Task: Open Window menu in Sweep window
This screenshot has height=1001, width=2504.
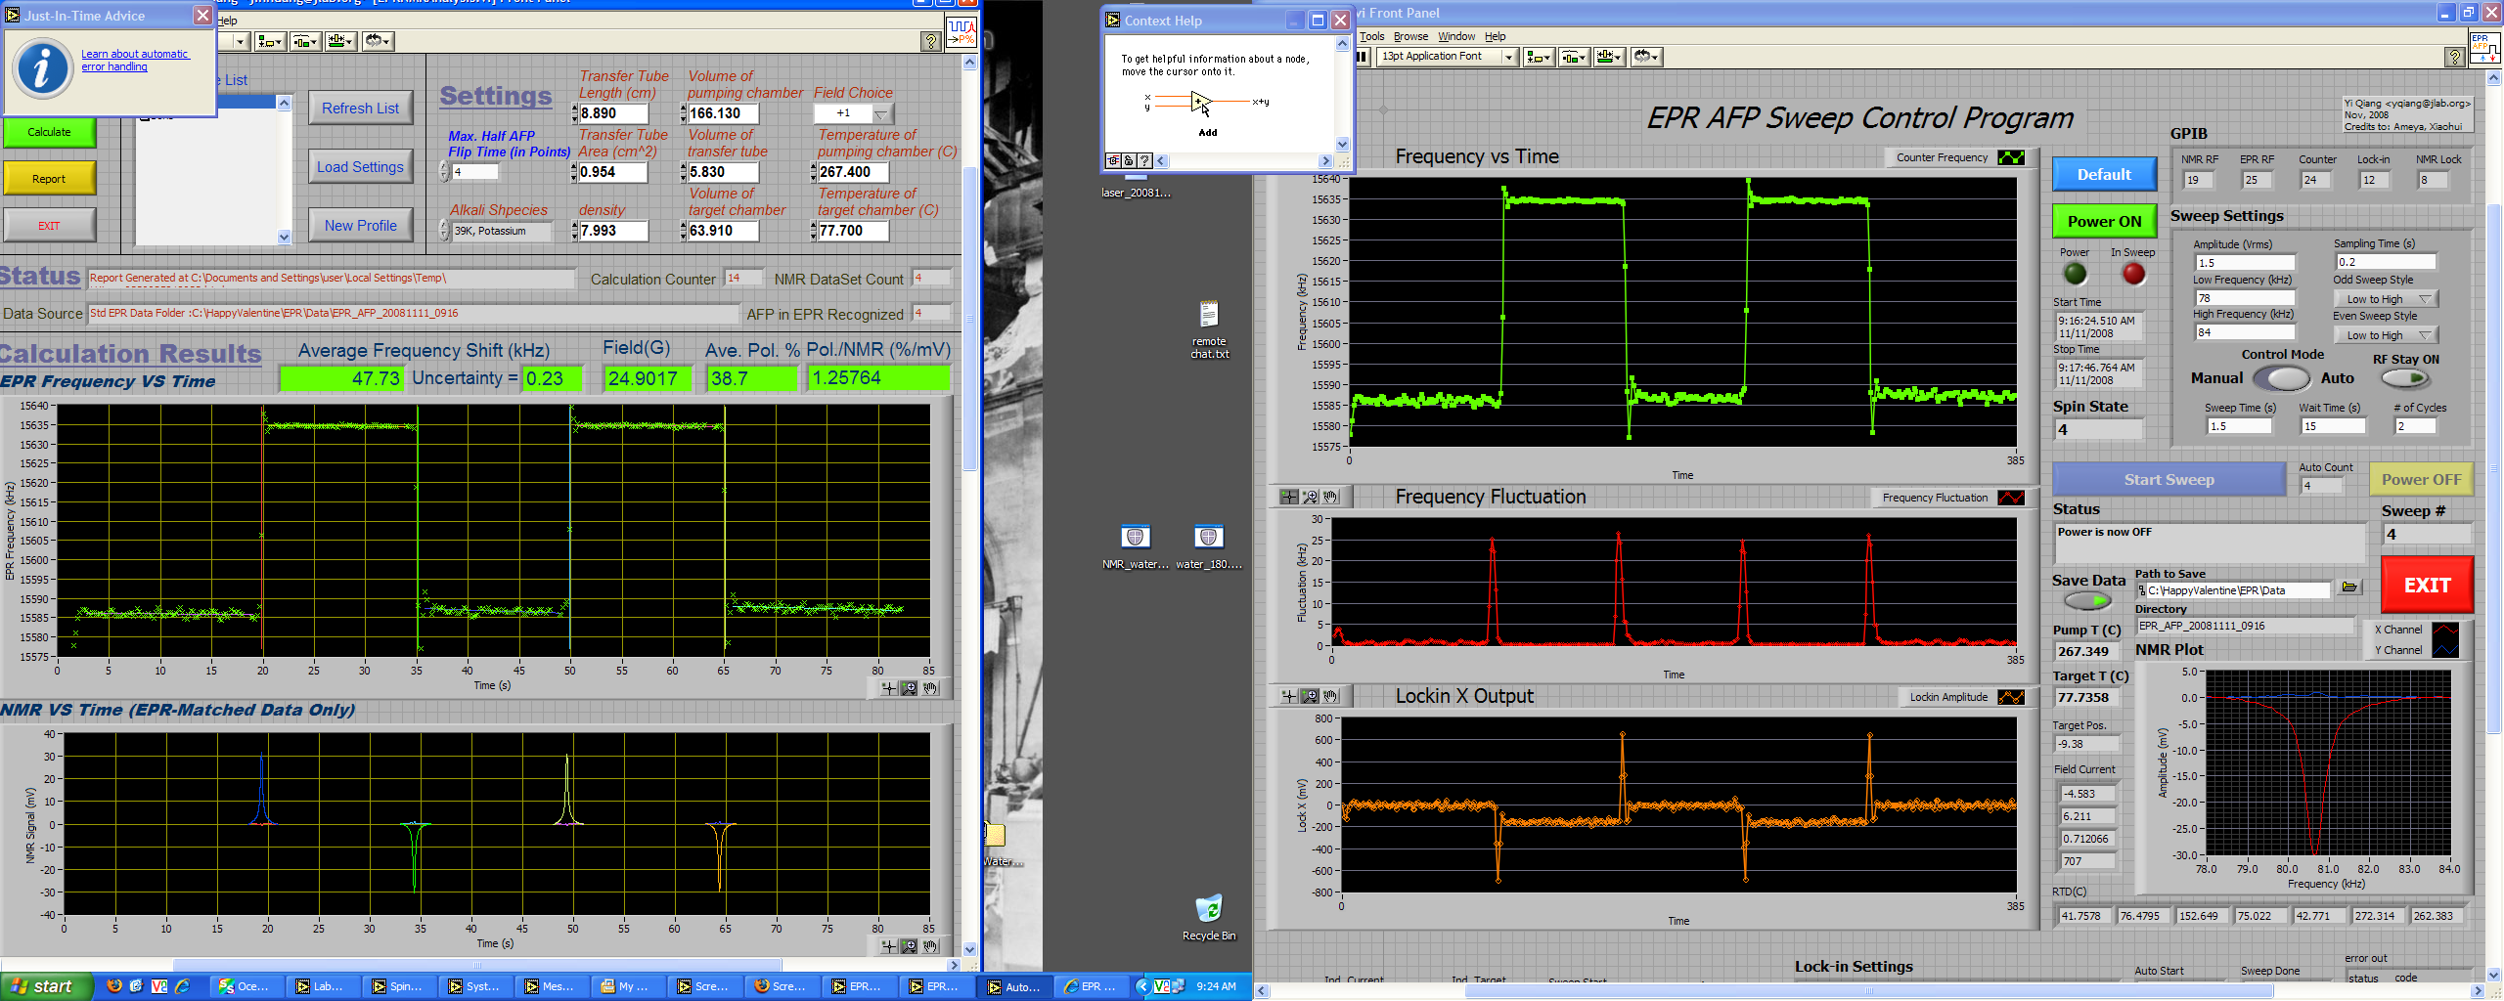Action: pos(1456,37)
